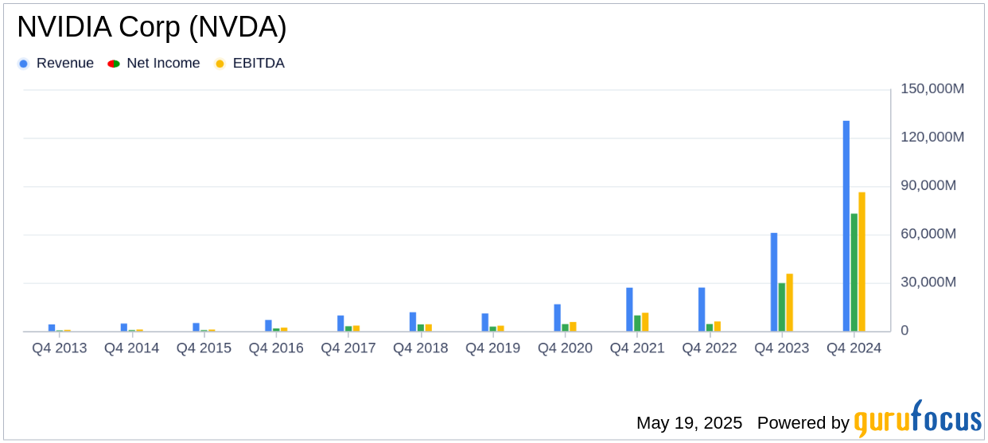Click the 150,000M y-axis value
The image size is (988, 443).
tap(932, 89)
